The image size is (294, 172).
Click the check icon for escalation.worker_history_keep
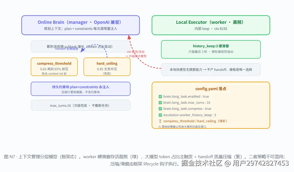point(160,115)
